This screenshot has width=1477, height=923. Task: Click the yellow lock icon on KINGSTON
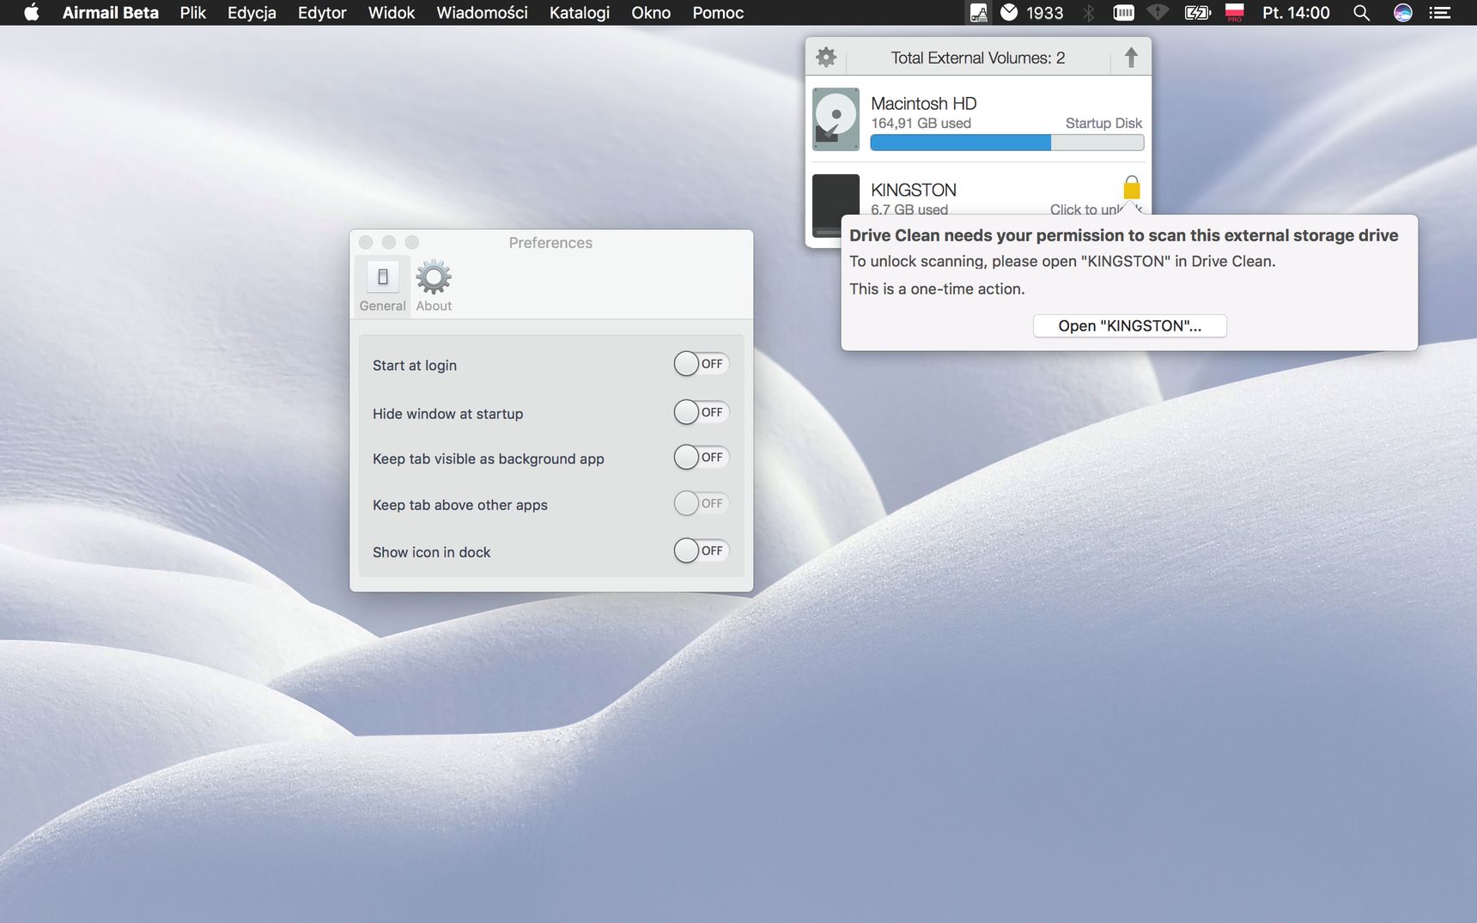pos(1132,188)
